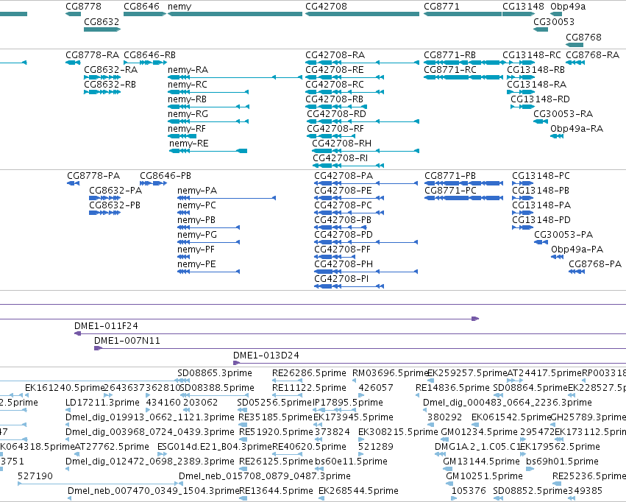Click transcript CG42708-RI
The width and height of the screenshot is (626, 502).
[x=340, y=158]
